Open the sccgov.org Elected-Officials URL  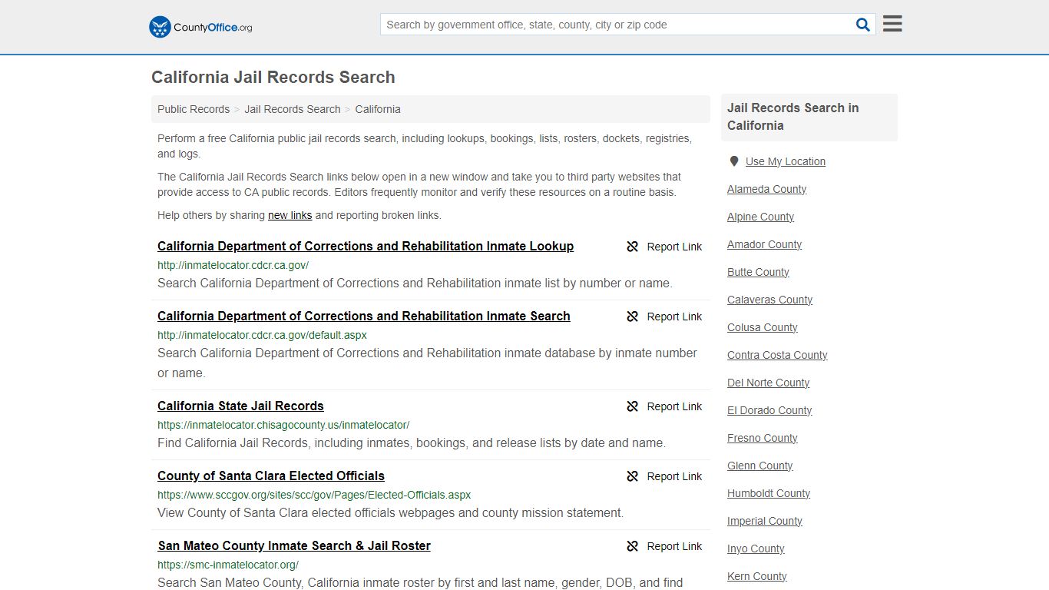point(314,495)
